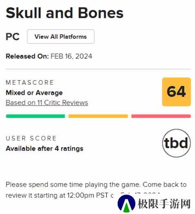
Task: Click the Skull and Bones game title
Action: (x=65, y=13)
